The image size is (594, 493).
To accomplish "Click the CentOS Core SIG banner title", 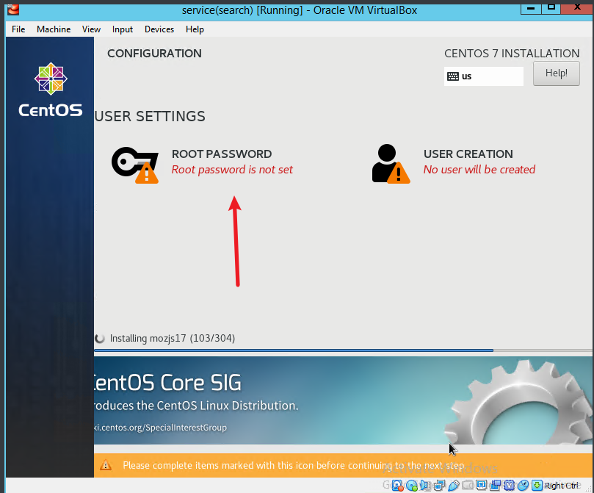I will coord(167,382).
